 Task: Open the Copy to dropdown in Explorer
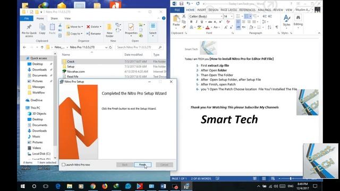[74, 33]
